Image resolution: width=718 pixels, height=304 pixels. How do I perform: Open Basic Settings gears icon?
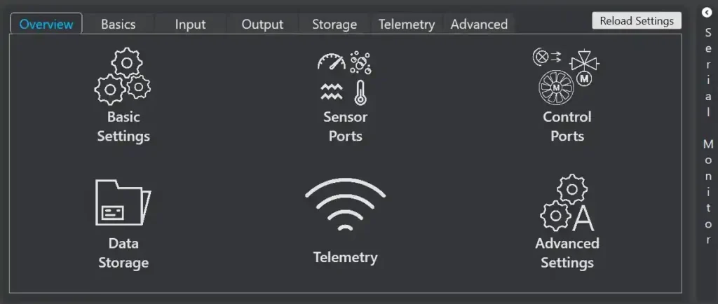click(123, 76)
